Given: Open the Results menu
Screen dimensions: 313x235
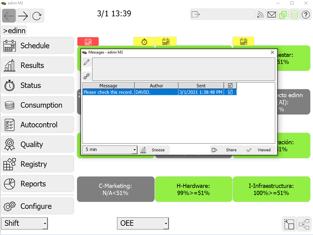Looking at the screenshot, I should (x=38, y=65).
